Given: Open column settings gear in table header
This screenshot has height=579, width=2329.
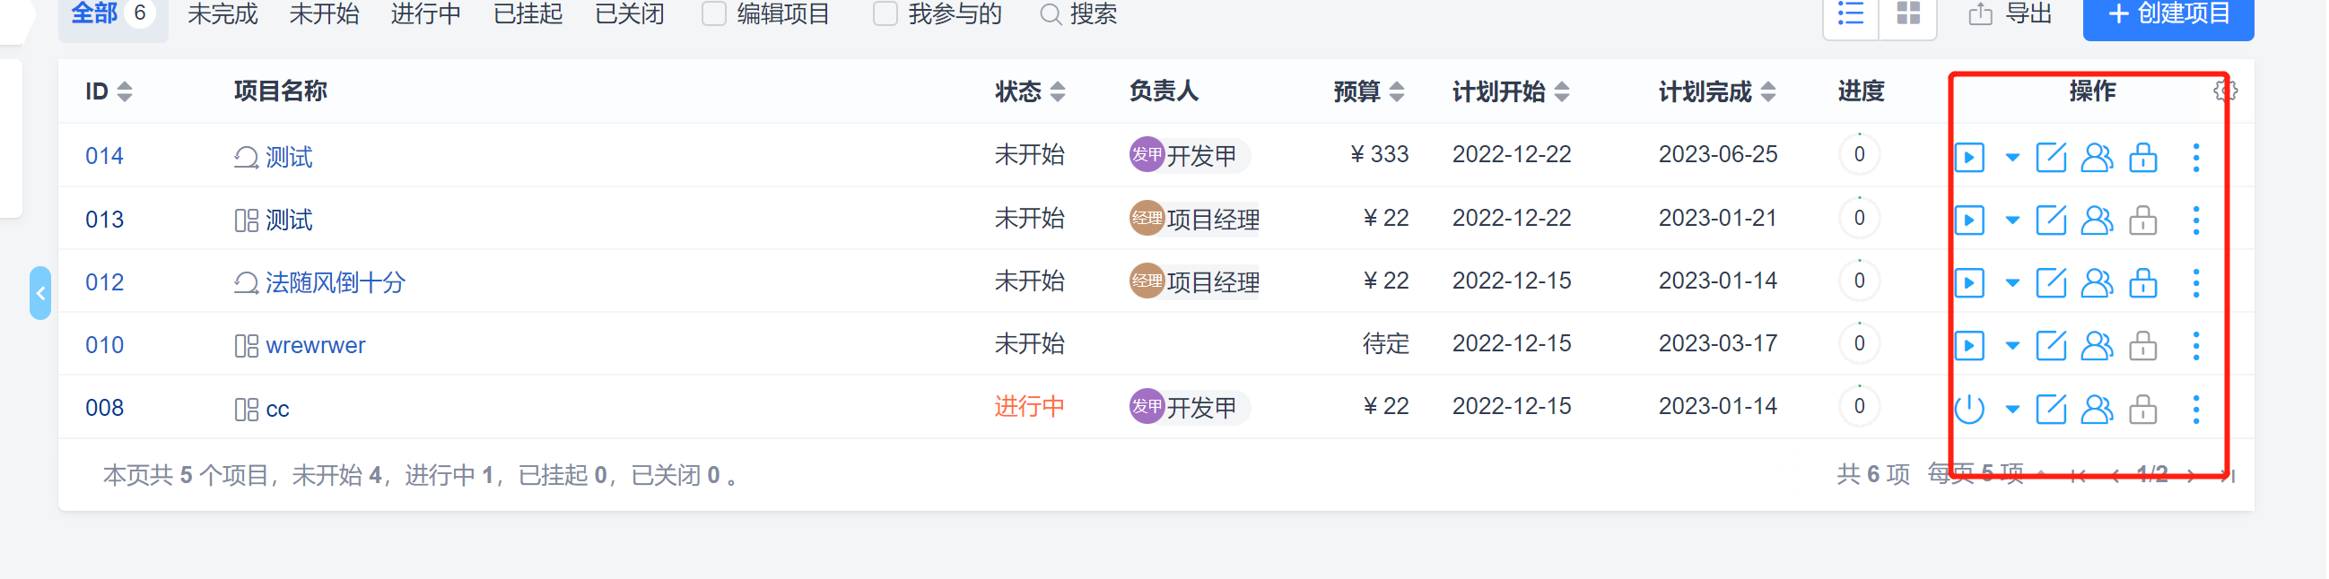Looking at the screenshot, I should coord(2226,91).
